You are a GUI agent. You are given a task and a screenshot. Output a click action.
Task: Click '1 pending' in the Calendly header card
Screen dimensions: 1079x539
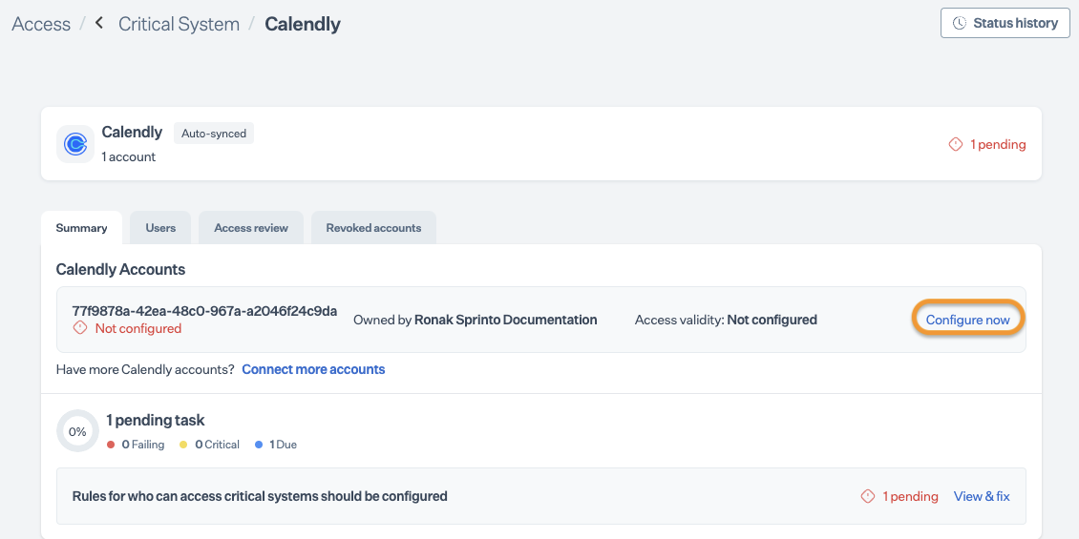(998, 144)
